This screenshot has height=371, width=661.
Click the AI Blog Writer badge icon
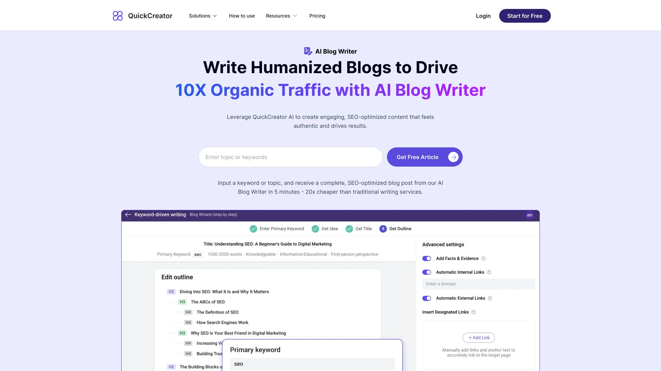point(308,51)
